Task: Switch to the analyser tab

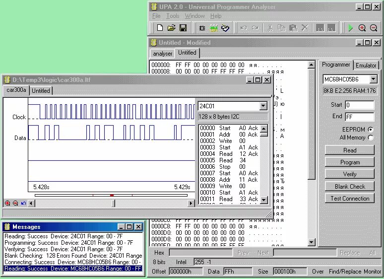Action: pos(162,54)
